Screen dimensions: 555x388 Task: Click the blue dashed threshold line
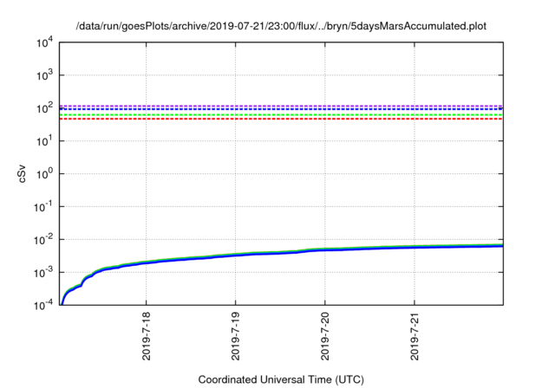click(281, 109)
